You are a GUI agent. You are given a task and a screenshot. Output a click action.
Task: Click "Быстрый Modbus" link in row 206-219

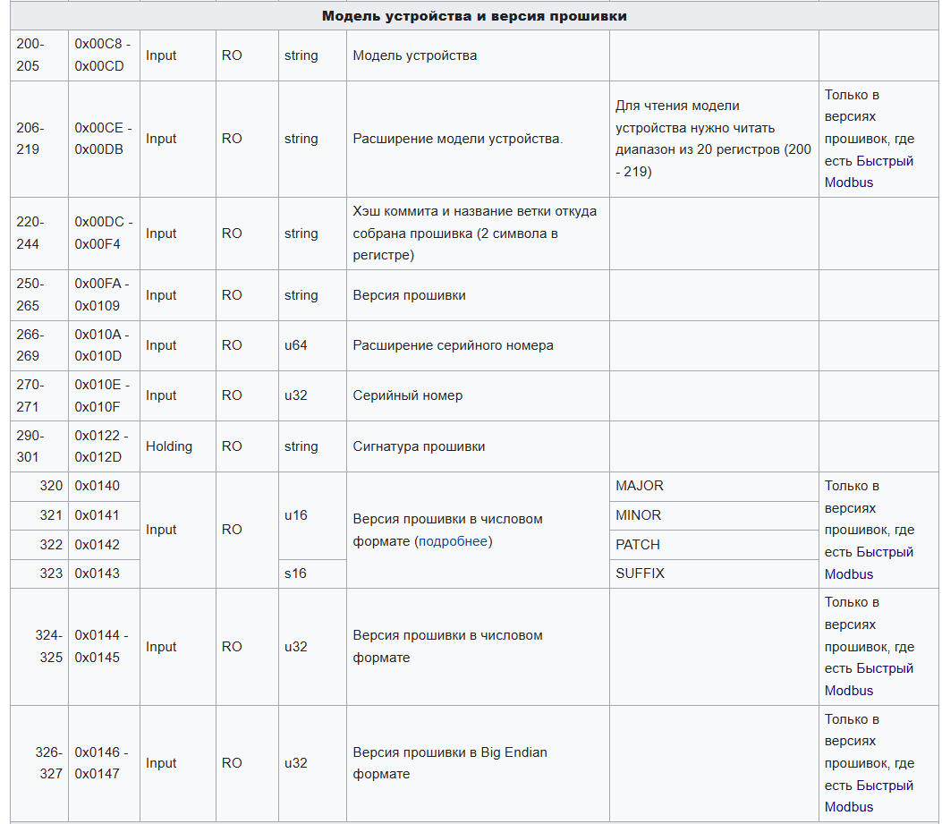884,162
